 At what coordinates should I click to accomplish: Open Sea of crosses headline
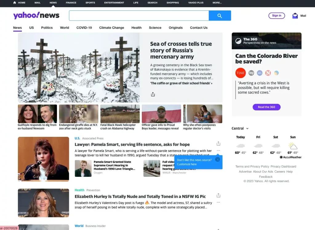point(181,50)
